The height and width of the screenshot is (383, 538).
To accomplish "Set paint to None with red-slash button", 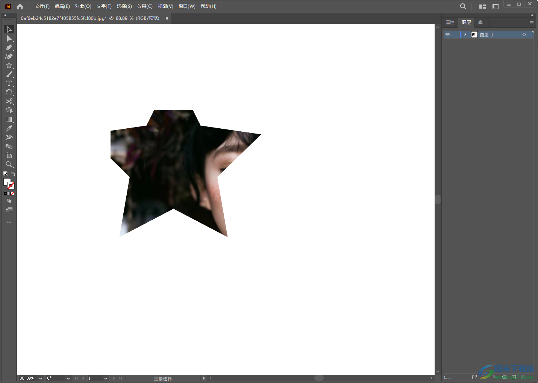I will (12, 194).
